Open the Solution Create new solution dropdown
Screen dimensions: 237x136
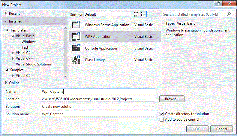point(153,106)
